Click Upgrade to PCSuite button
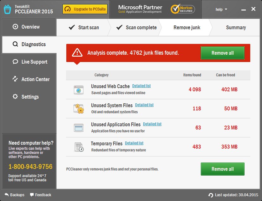The height and width of the screenshot is (201, 262). pyautogui.click(x=85, y=9)
